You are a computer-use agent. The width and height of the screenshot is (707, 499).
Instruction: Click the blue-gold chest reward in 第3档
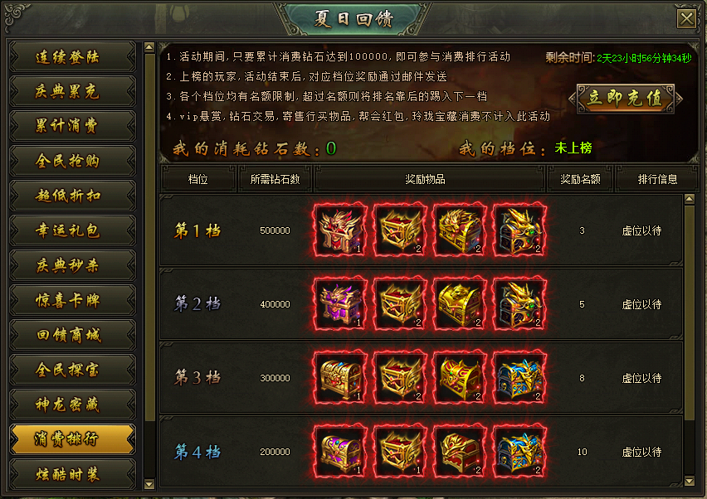point(519,378)
